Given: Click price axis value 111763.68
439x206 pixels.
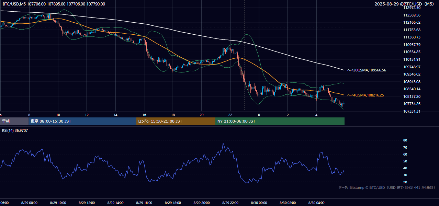Looking at the screenshot, I should 412,30.
